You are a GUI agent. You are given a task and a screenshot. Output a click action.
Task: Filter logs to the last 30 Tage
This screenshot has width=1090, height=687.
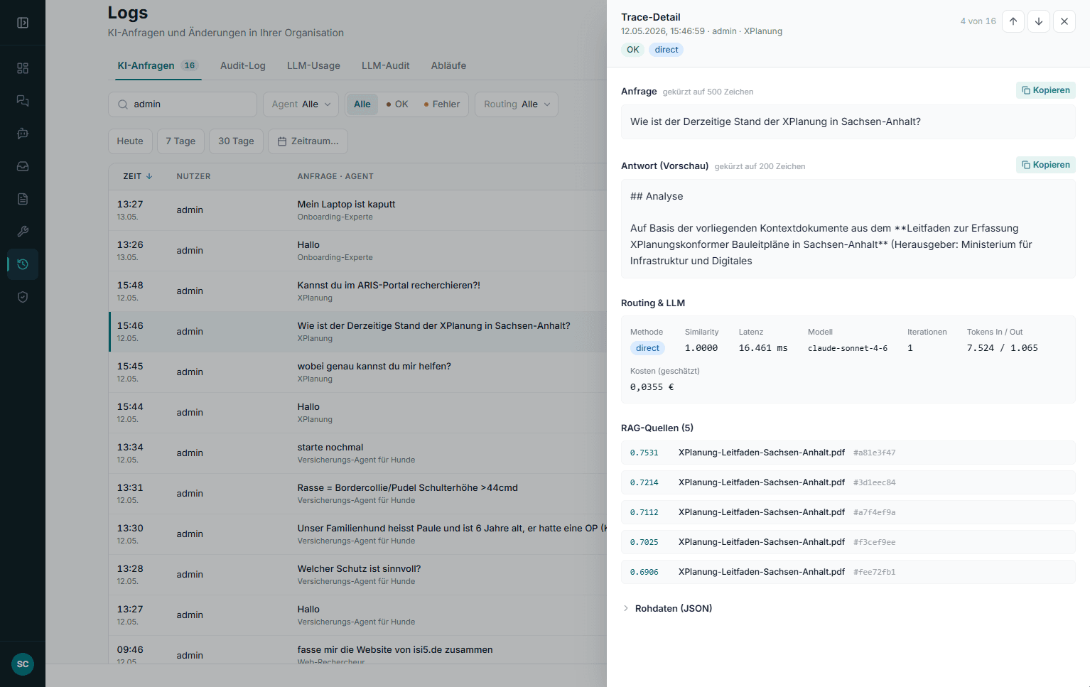pyautogui.click(x=236, y=141)
